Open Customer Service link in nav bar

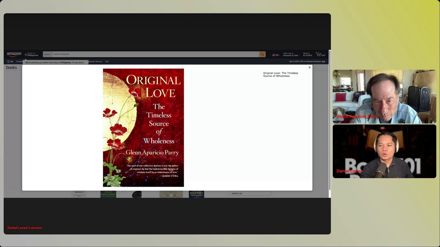click(x=95, y=61)
